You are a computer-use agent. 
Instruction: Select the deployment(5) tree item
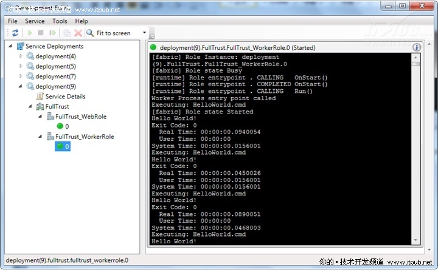click(x=55, y=66)
